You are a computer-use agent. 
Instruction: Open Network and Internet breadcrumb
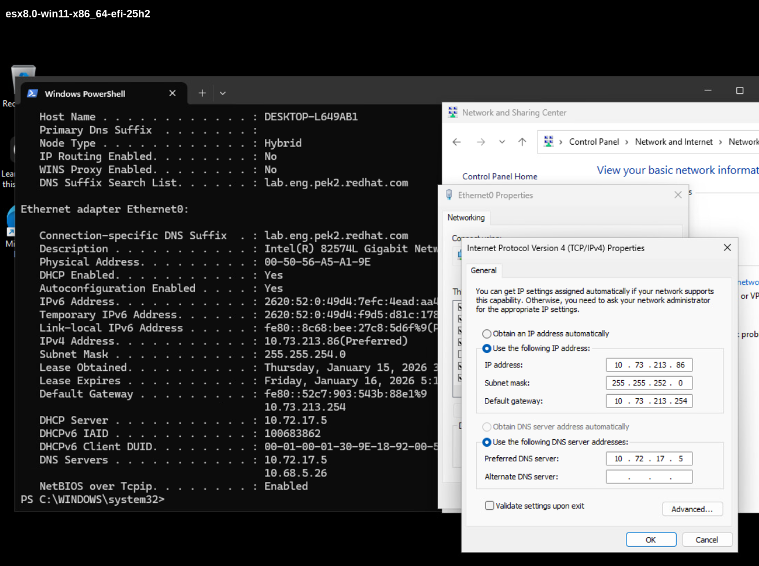point(673,142)
